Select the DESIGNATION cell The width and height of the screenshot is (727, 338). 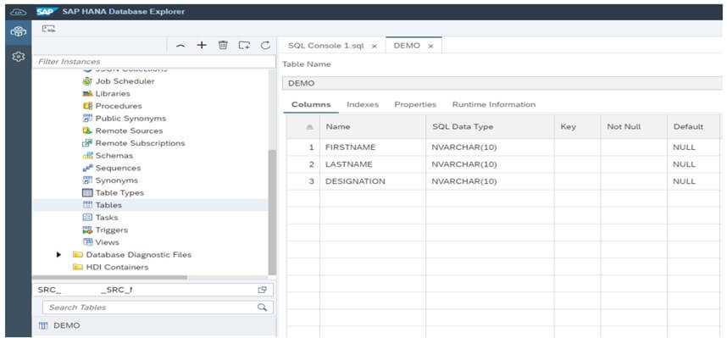[x=373, y=181]
